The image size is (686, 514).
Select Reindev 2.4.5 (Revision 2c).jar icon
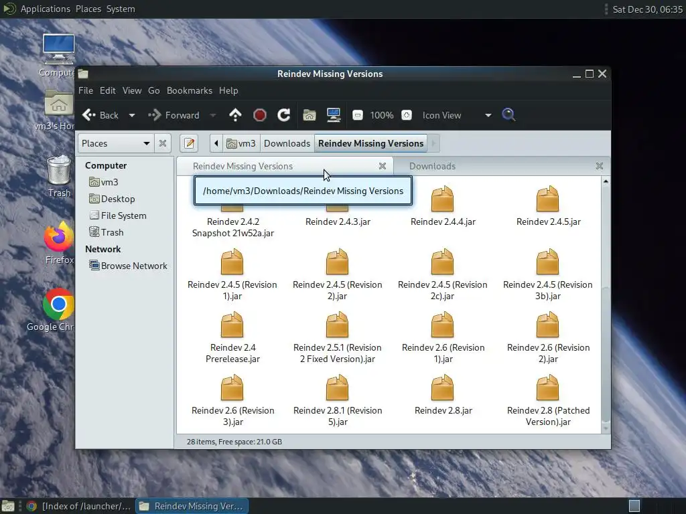point(443,262)
